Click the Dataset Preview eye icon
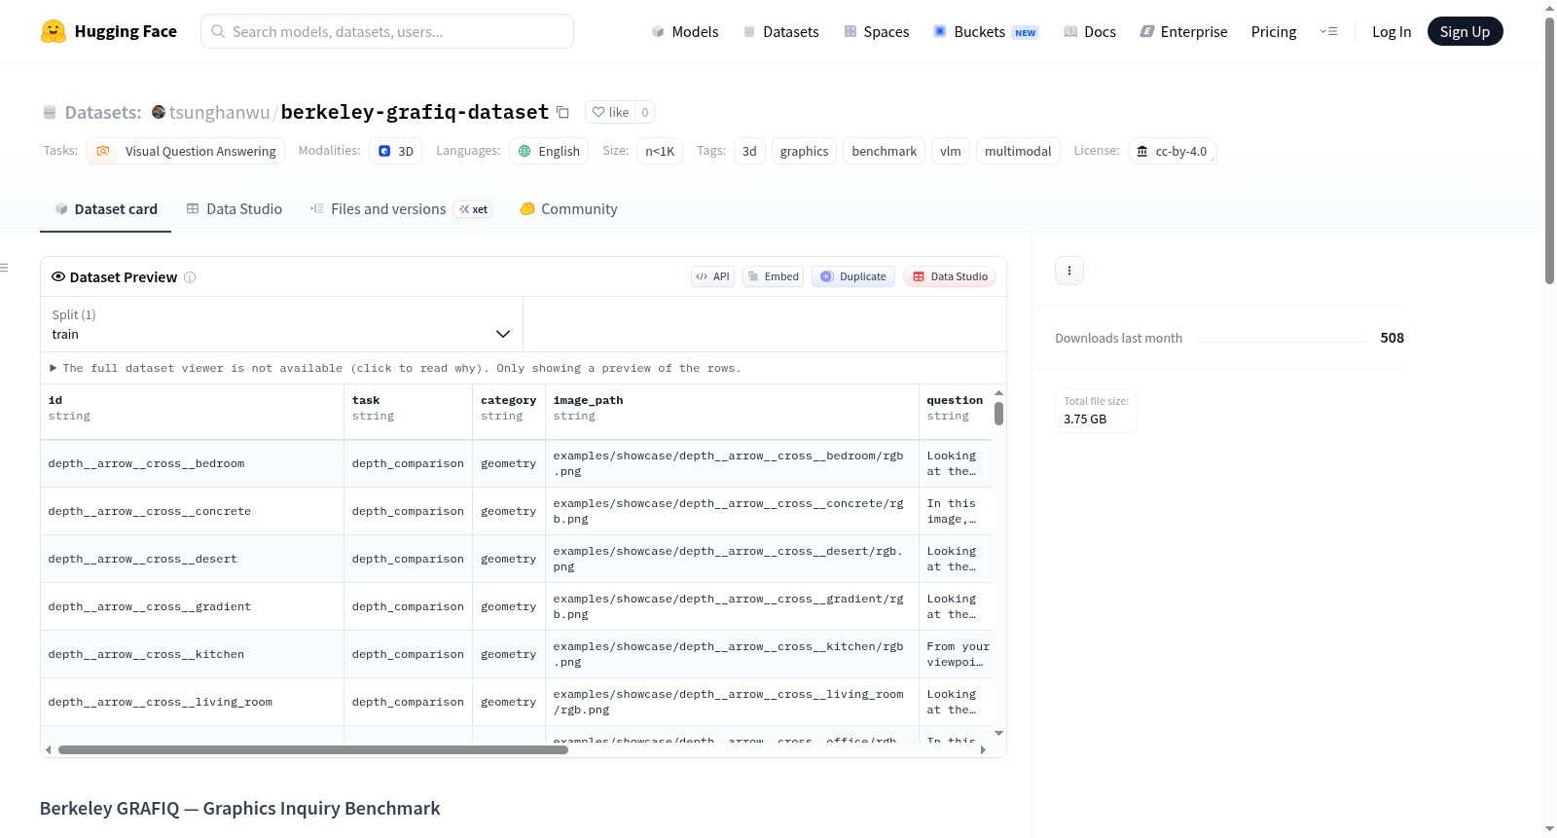1557x838 pixels. click(x=58, y=277)
